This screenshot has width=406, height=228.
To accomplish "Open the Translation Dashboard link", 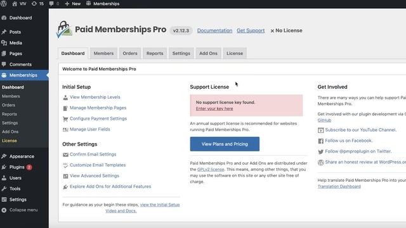I will point(339,186).
